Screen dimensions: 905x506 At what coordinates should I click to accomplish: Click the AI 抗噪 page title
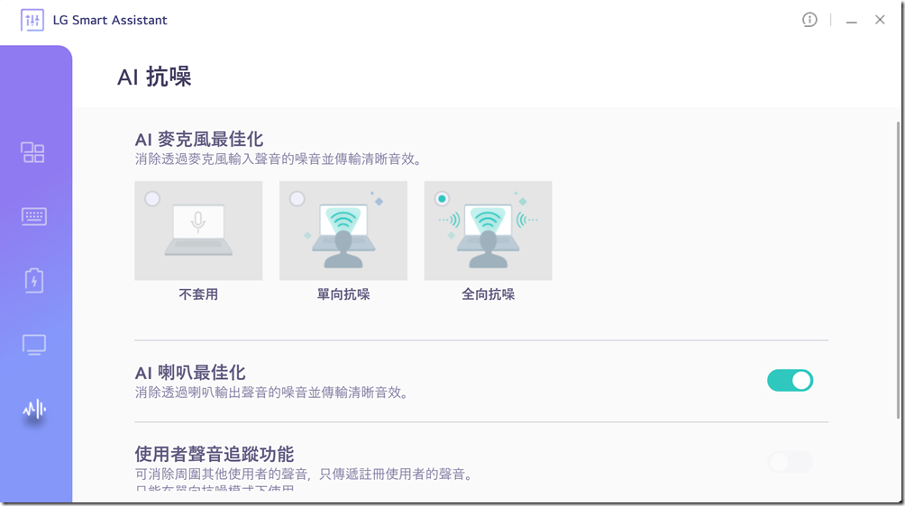pos(154,77)
